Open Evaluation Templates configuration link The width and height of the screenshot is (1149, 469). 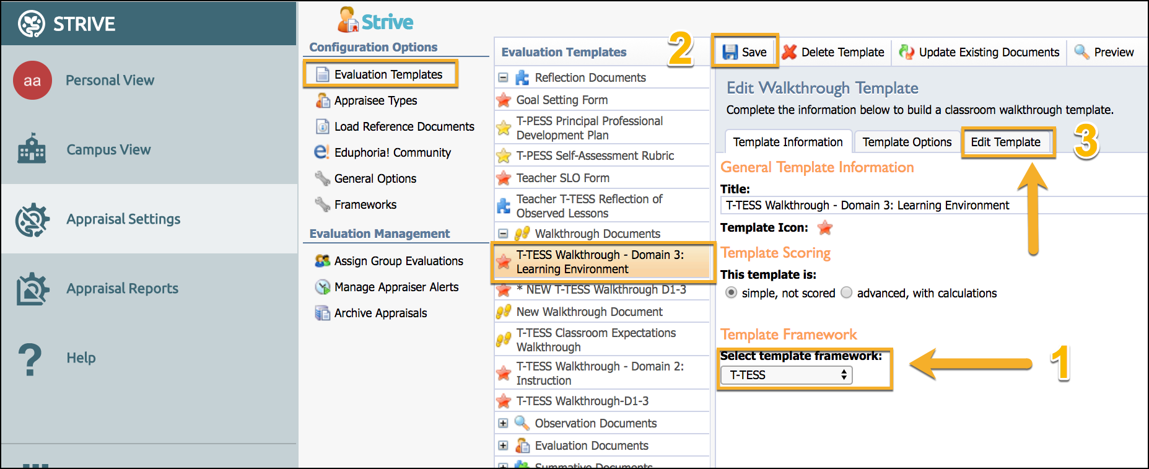(388, 74)
